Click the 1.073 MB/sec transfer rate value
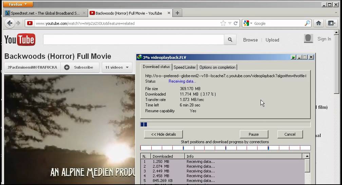Image resolution: width=342 pixels, height=185 pixels. coord(192,100)
